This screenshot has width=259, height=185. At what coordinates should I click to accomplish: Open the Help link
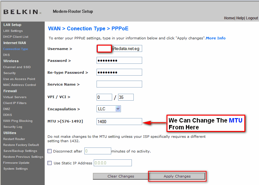(x=240, y=18)
